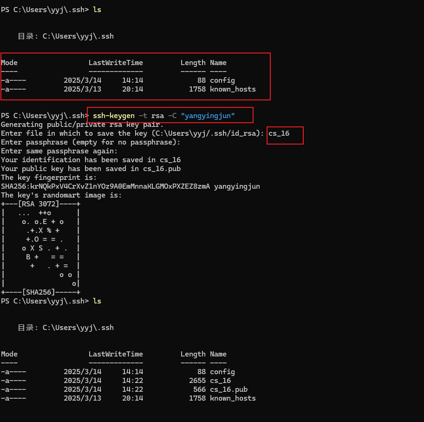Click 'Your identification has been saved in cs_16'

pyautogui.click(x=91, y=160)
